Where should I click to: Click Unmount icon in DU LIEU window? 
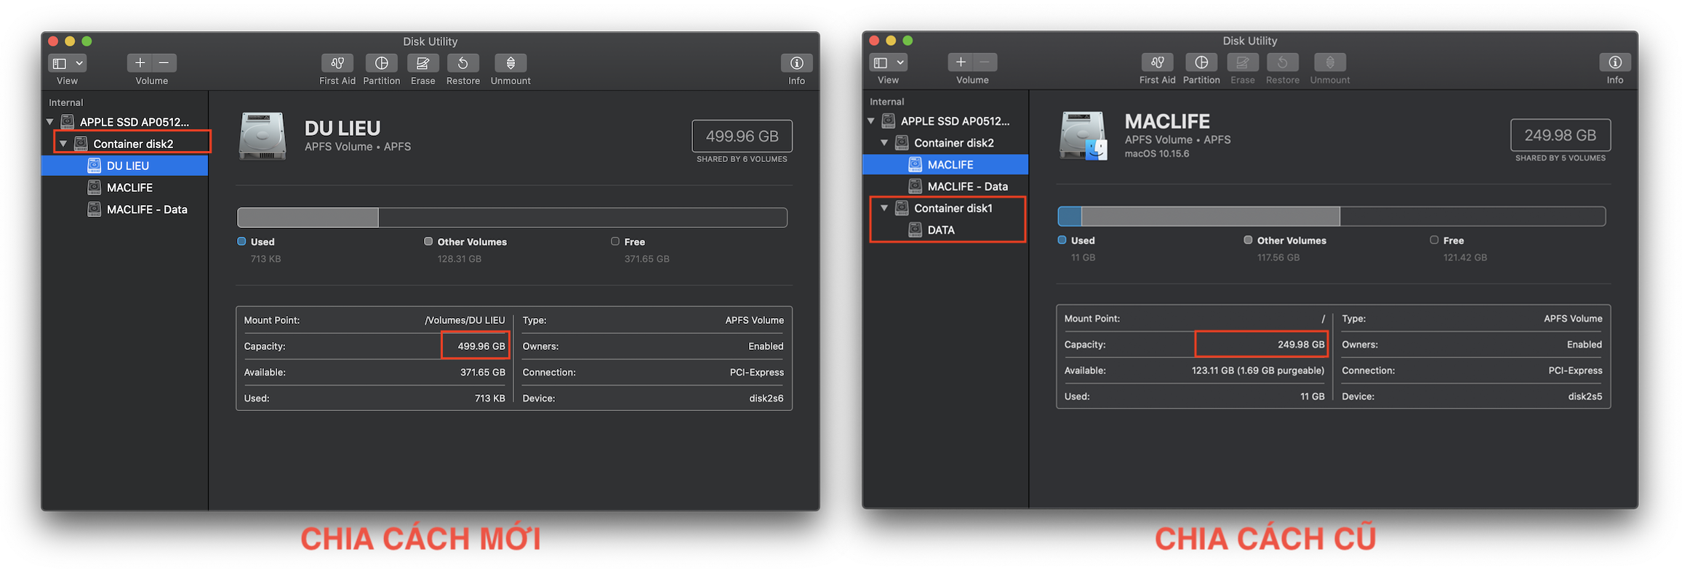pyautogui.click(x=510, y=63)
